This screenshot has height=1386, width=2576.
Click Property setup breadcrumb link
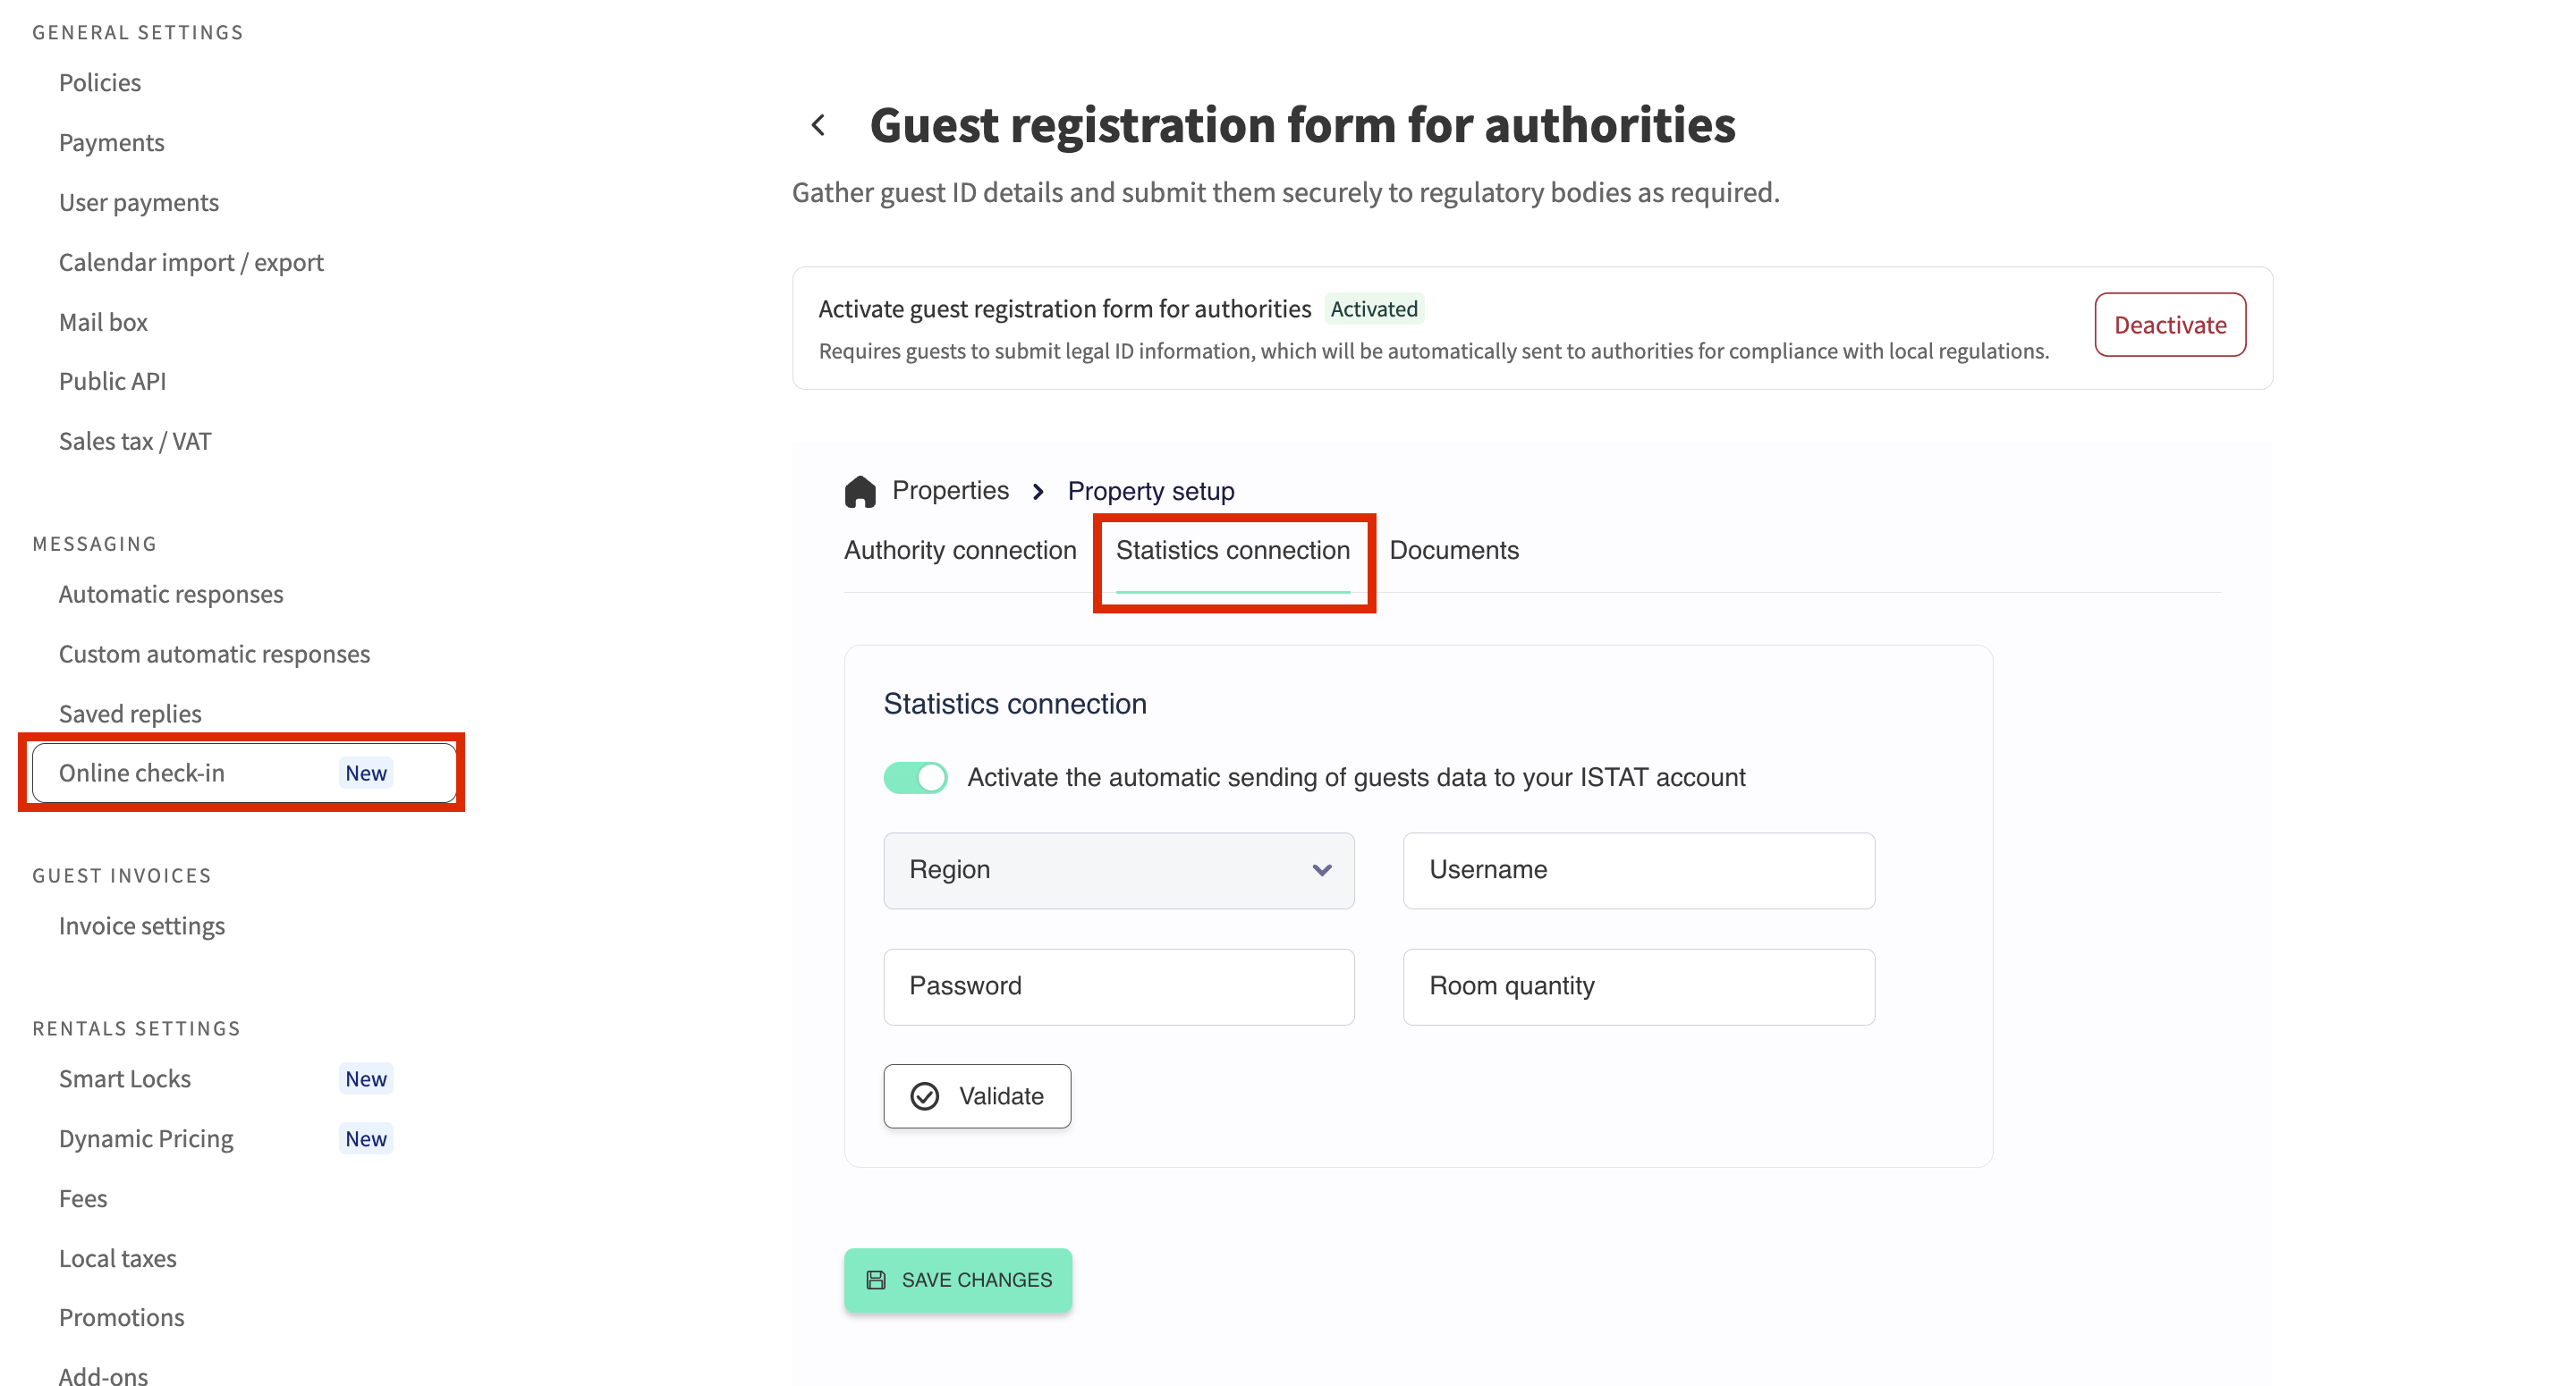[1151, 491]
